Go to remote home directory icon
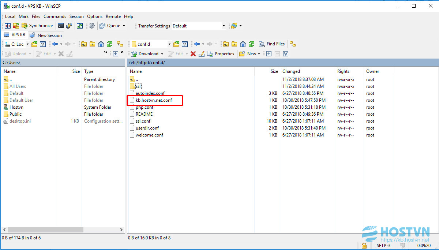This screenshot has height=250, width=439. tap(243, 44)
